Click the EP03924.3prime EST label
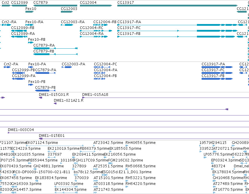Viewport: 249px width, 194px height. [226, 160]
